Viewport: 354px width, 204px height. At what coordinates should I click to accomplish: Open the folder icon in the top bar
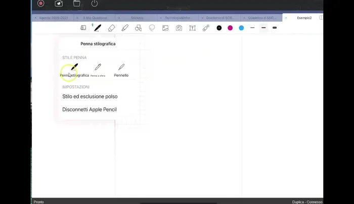pyautogui.click(x=77, y=4)
